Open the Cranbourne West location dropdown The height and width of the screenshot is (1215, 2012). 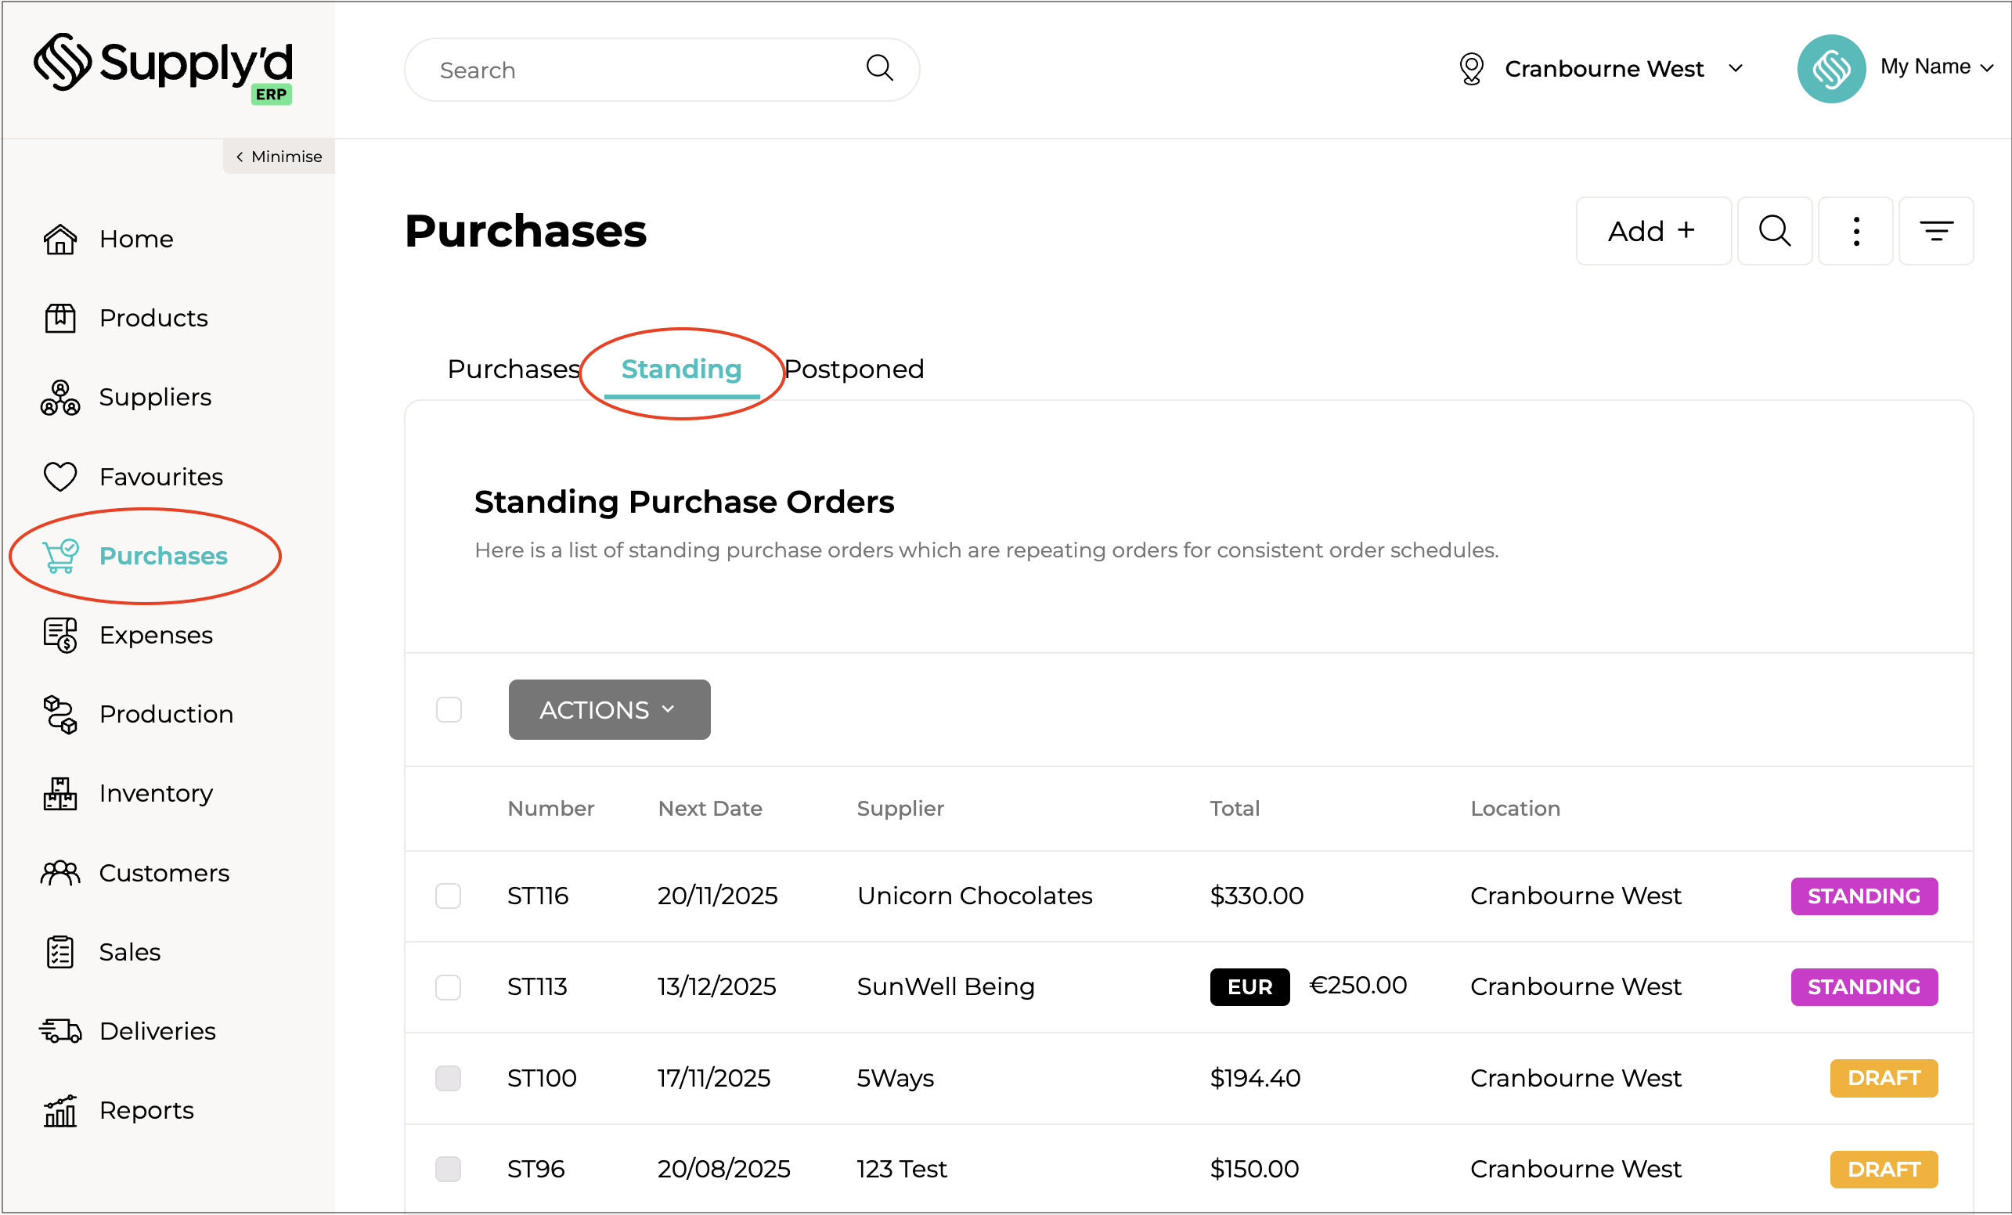[1603, 69]
